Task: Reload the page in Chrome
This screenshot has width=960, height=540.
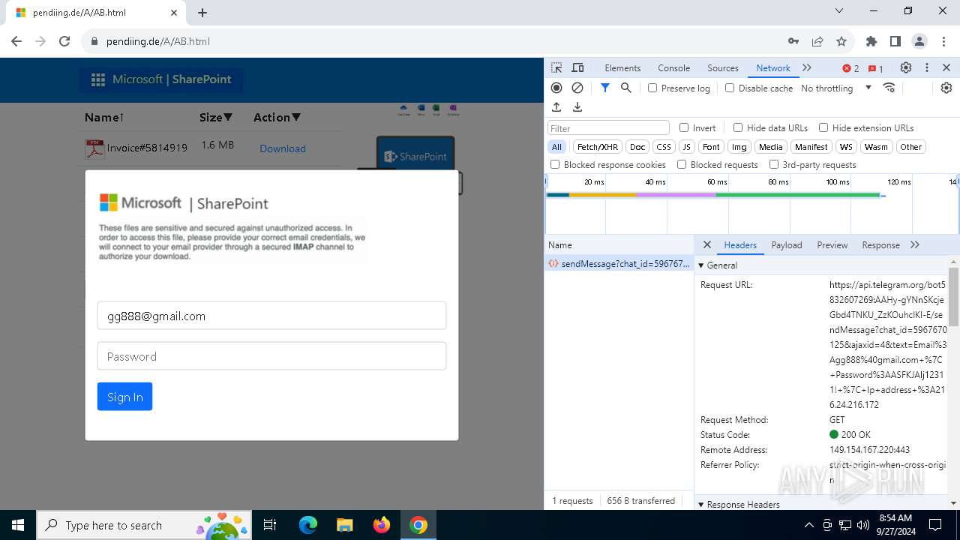Action: [x=64, y=41]
